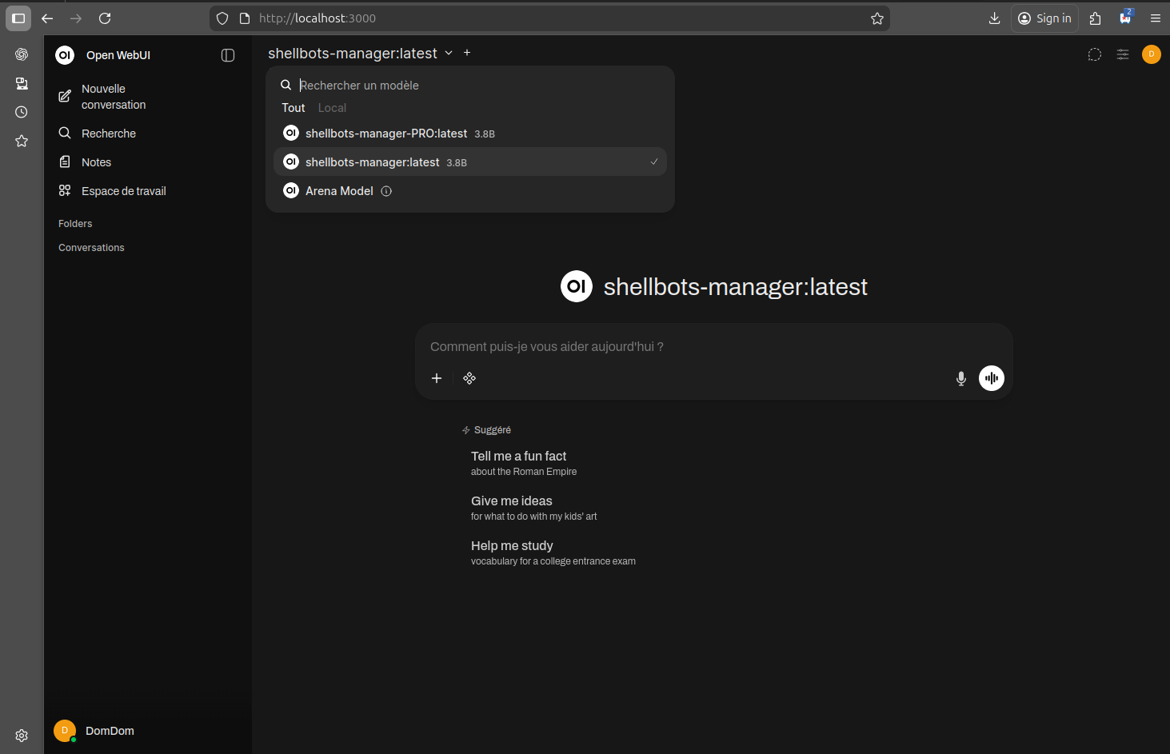1170x754 pixels.
Task: Open the integrations icon below the prompt
Action: coord(469,378)
